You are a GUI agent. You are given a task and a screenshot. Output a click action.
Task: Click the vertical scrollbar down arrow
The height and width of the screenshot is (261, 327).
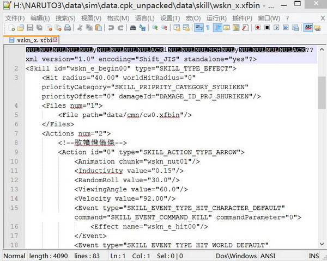[x=322, y=244]
